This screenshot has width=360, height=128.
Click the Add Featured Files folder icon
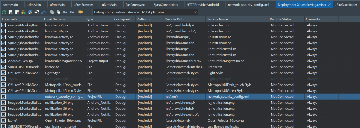(24, 12)
